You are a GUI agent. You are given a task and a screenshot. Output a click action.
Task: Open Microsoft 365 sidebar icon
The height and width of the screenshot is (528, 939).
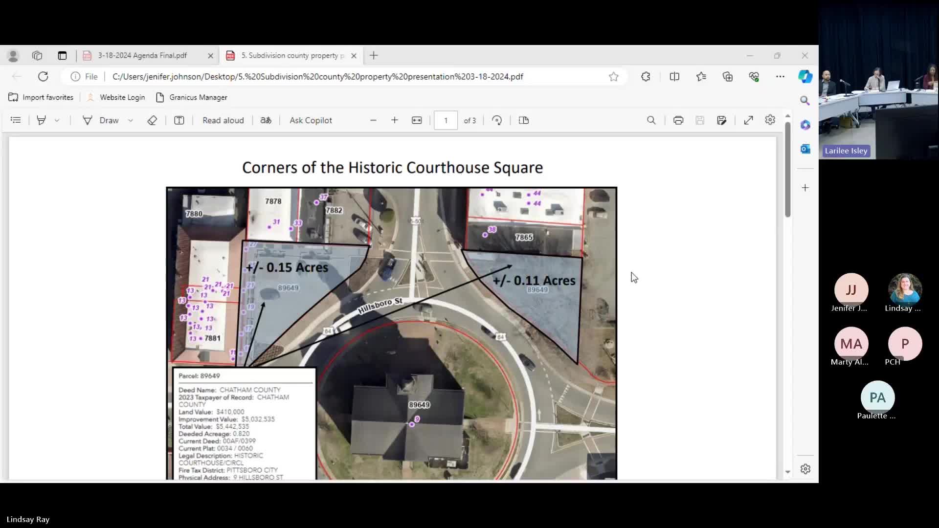(805, 125)
